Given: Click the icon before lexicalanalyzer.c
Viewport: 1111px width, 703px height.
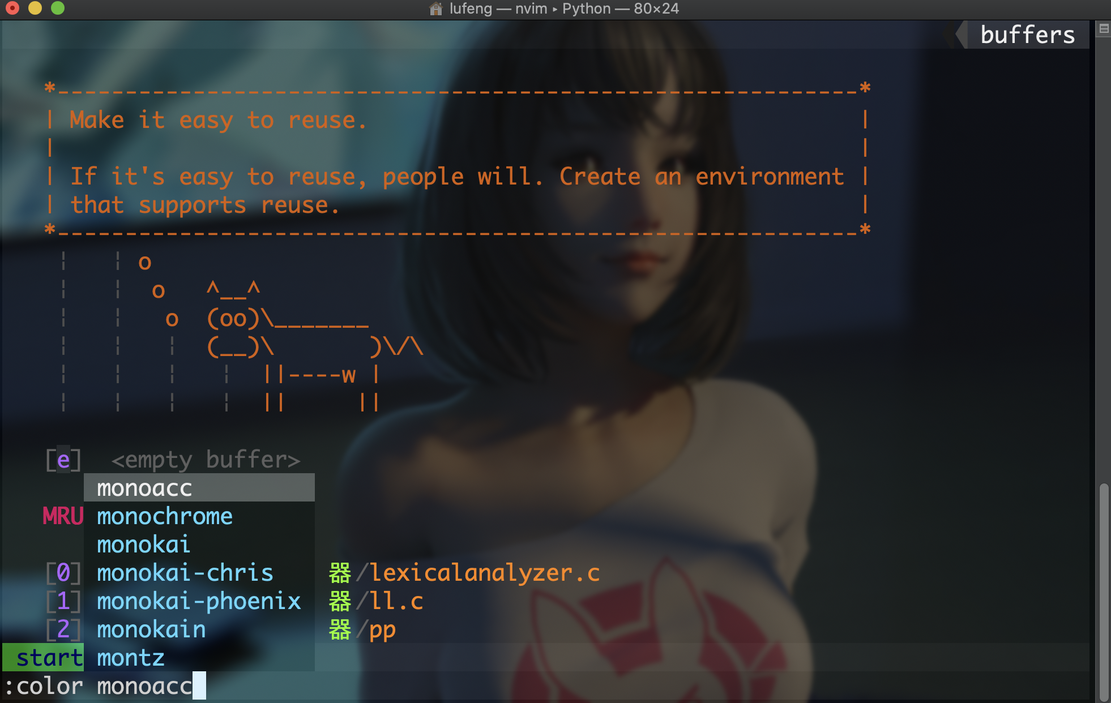Looking at the screenshot, I should click(340, 573).
